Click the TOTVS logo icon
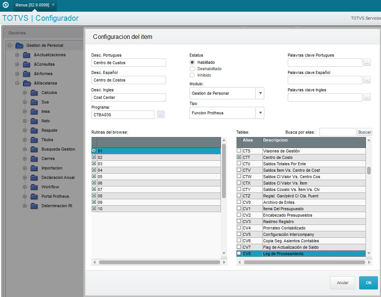The width and height of the screenshot is (381, 297). (x=6, y=5)
